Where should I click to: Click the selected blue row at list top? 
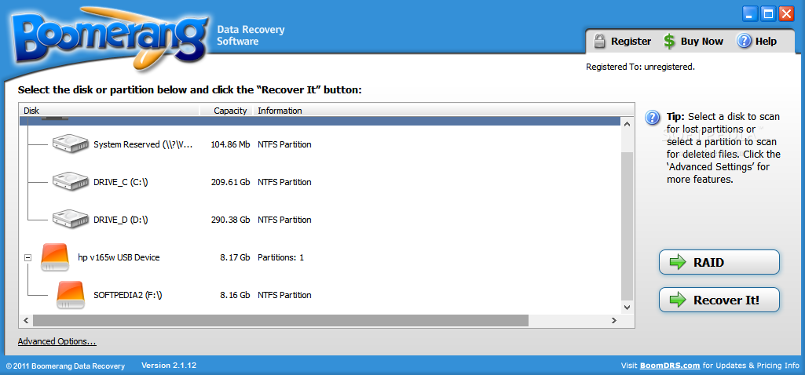coord(320,121)
